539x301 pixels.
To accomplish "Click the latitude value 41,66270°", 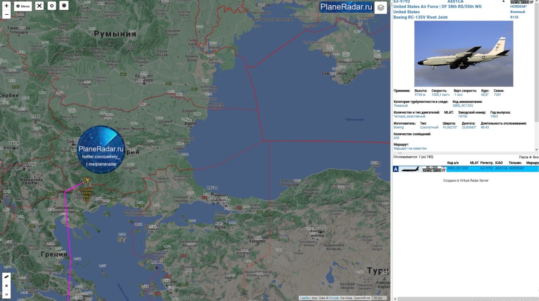I will (x=450, y=127).
